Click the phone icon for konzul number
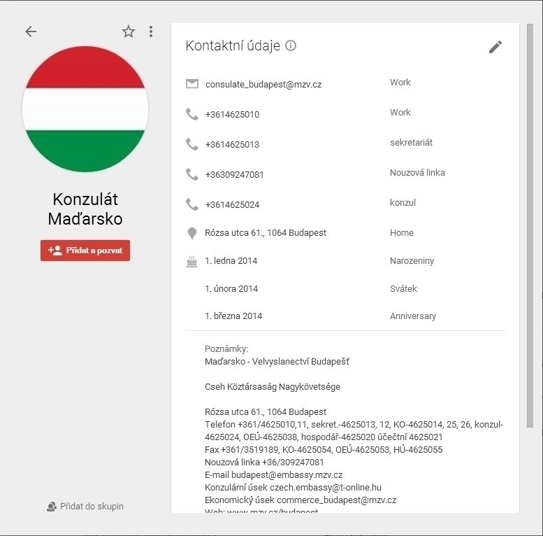Screen dimensions: 543x536 (192, 204)
